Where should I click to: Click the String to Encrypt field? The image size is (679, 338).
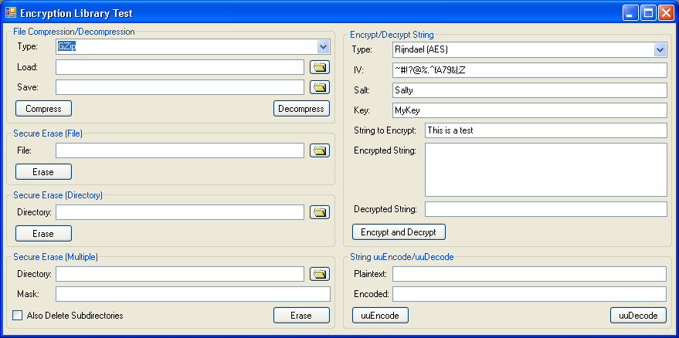tap(546, 130)
